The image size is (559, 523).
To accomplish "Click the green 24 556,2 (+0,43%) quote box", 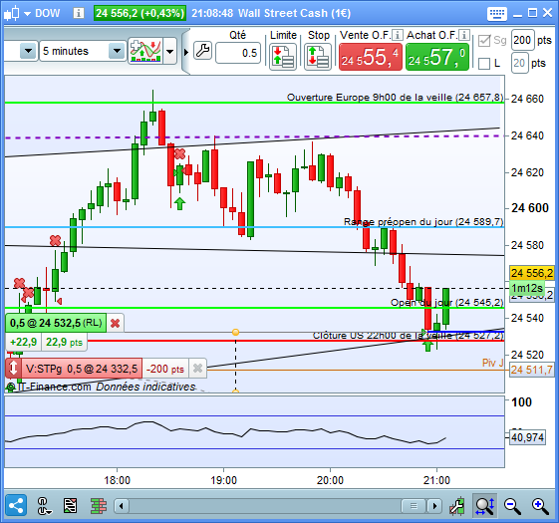I will (x=140, y=13).
